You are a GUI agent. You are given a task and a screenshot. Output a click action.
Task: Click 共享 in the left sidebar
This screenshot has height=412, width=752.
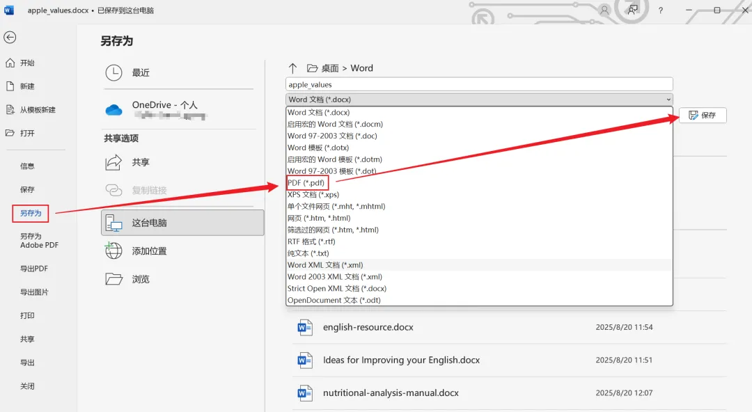point(27,339)
